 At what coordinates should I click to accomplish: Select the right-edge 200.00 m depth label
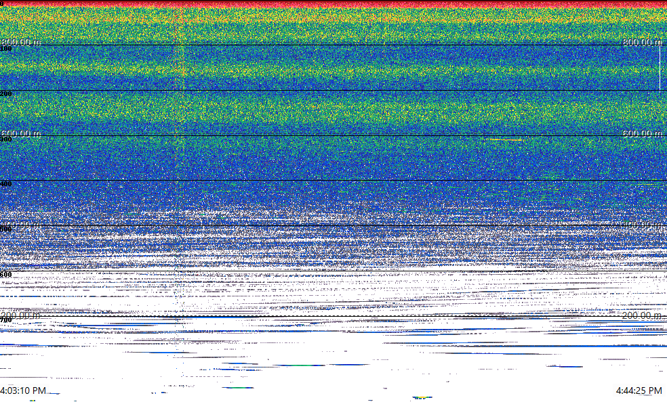pyautogui.click(x=643, y=315)
